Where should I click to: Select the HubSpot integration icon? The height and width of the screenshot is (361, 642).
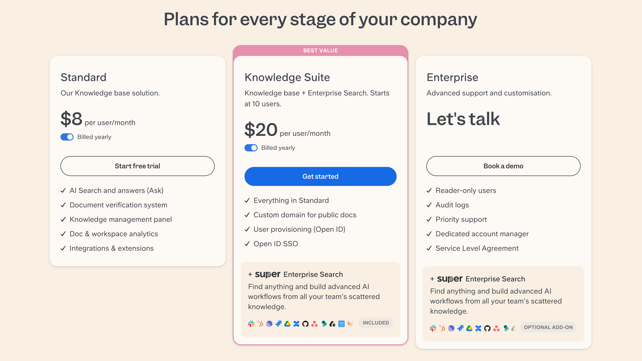(x=260, y=323)
